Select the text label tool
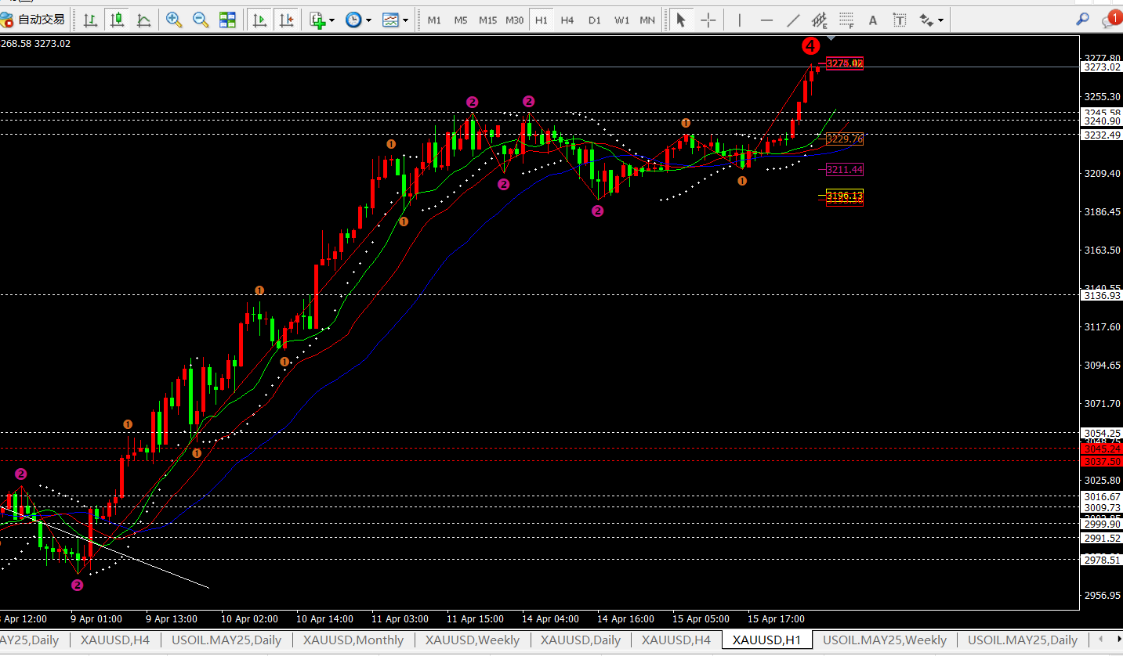Viewport: 1123px width, 656px height. [x=900, y=20]
